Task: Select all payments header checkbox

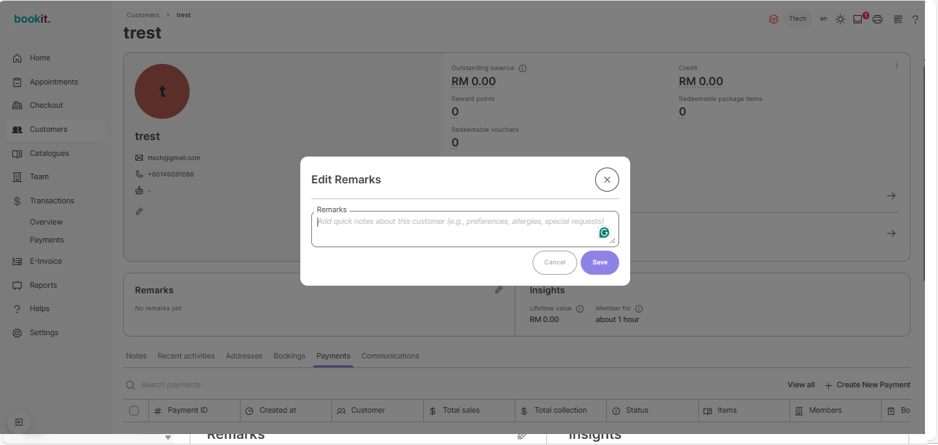Action: click(x=134, y=411)
